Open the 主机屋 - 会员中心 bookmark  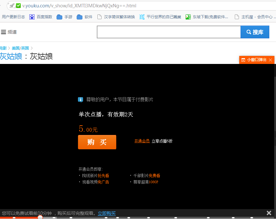click(255, 17)
